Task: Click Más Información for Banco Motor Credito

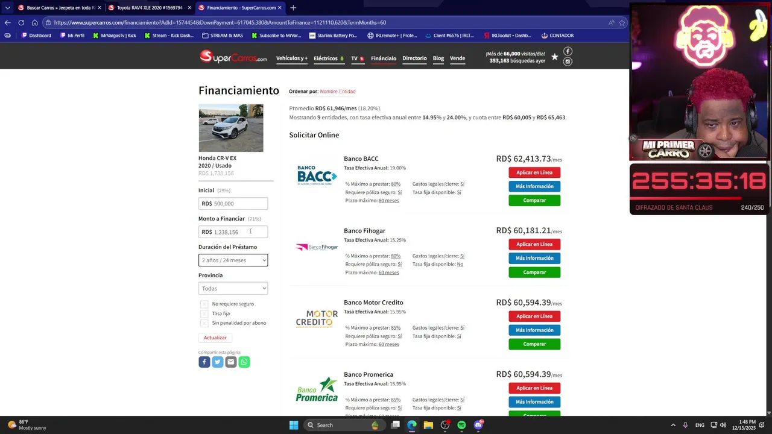Action: [534, 330]
